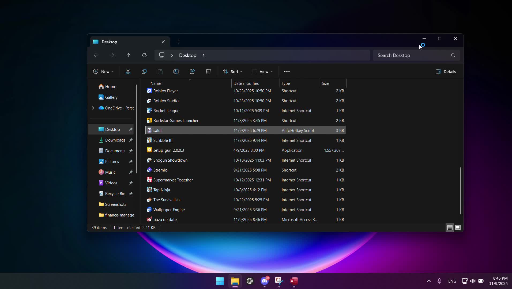Click the Supermarket Together icon
This screenshot has height=289, width=512.
149,180
